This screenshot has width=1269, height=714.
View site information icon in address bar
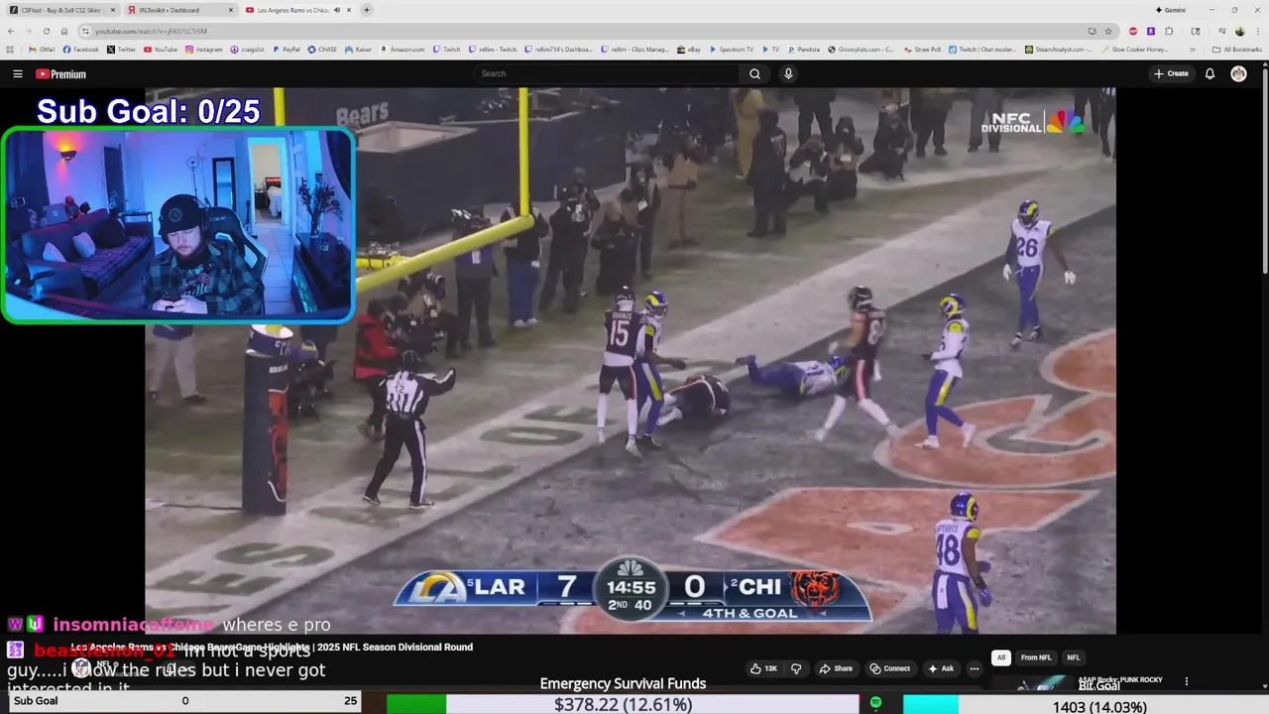[86, 31]
